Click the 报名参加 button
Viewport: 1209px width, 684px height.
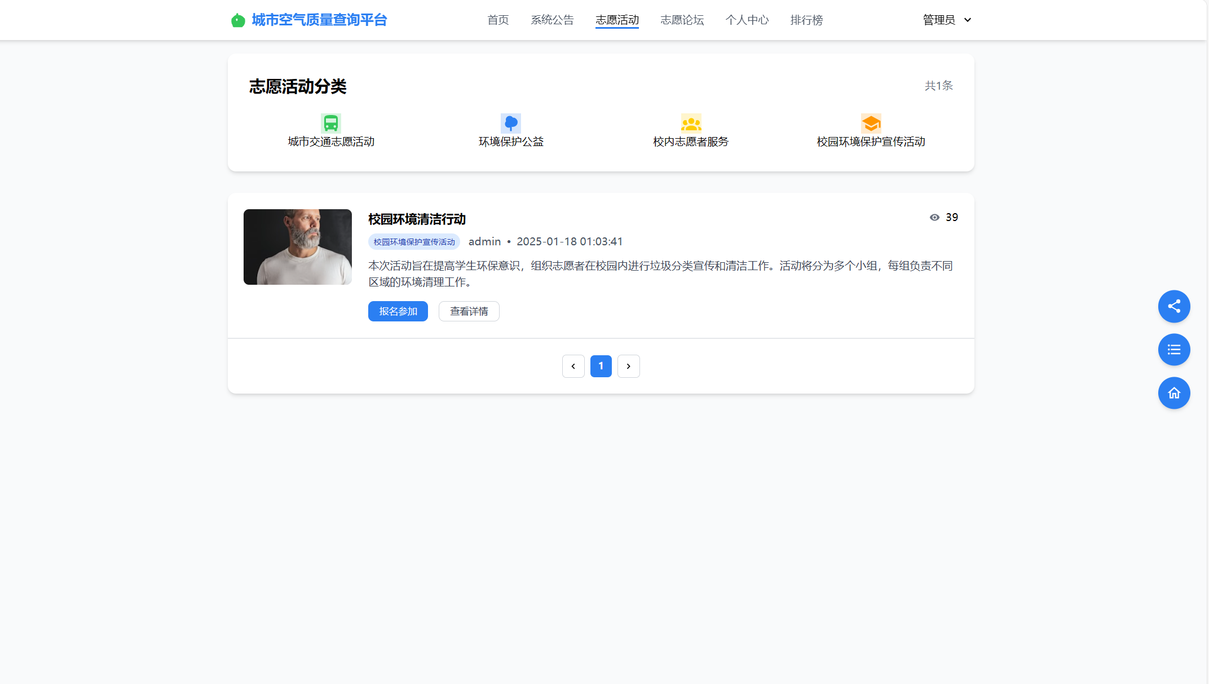click(398, 311)
